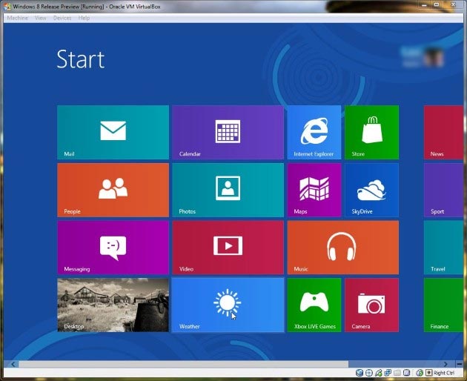The width and height of the screenshot is (467, 381).
Task: Open the Machine menu in VirtualBox
Action: tap(17, 18)
